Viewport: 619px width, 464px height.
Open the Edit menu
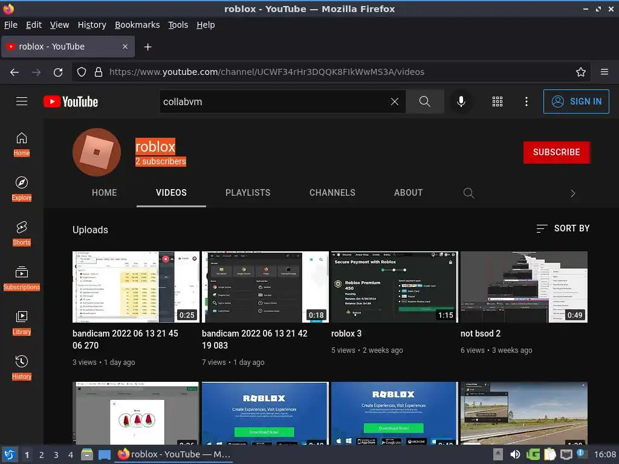coord(34,25)
